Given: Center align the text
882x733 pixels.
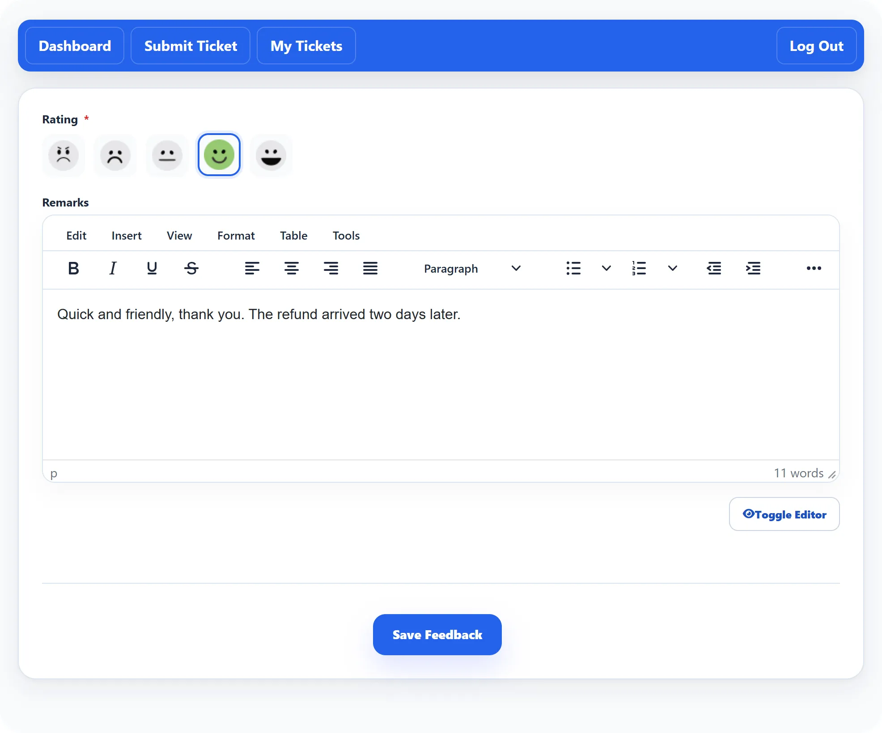Looking at the screenshot, I should 292,268.
